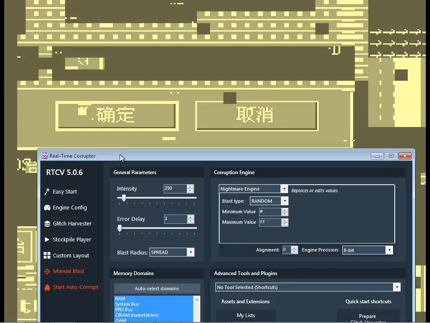430x323 pixels.
Task: Trigger Manual Blast
Action: tap(68, 271)
